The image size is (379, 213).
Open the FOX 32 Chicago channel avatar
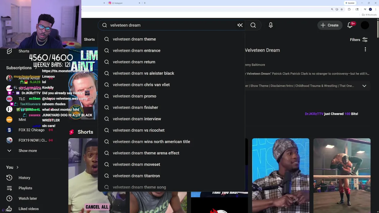9,130
